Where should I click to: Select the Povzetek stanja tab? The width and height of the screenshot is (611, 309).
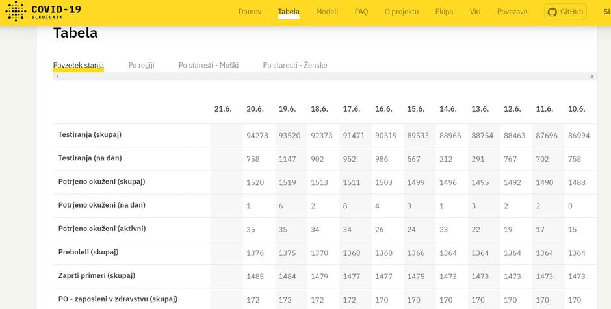tap(79, 65)
